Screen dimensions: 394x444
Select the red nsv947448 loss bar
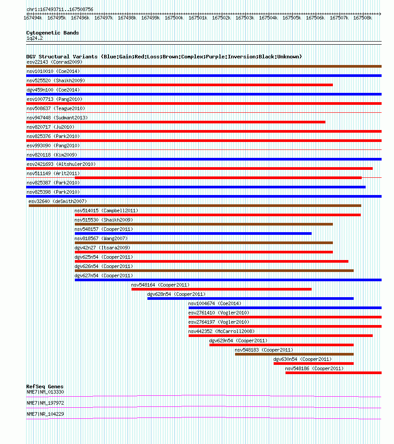[176, 122]
